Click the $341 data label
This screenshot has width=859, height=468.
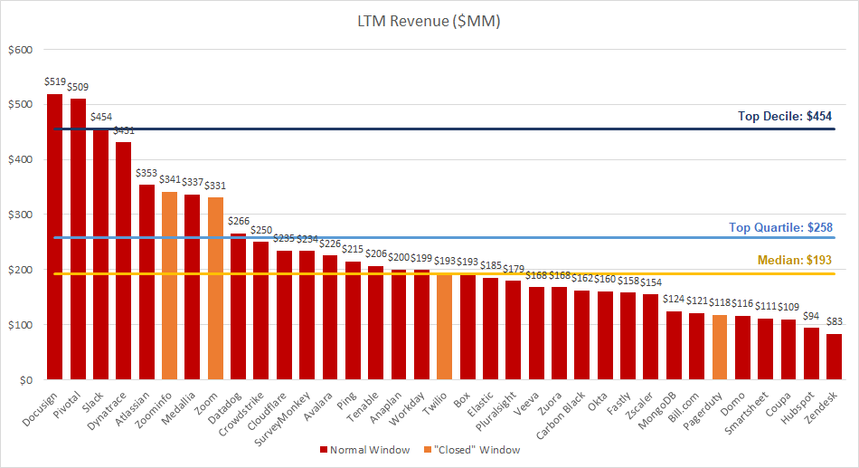(170, 179)
